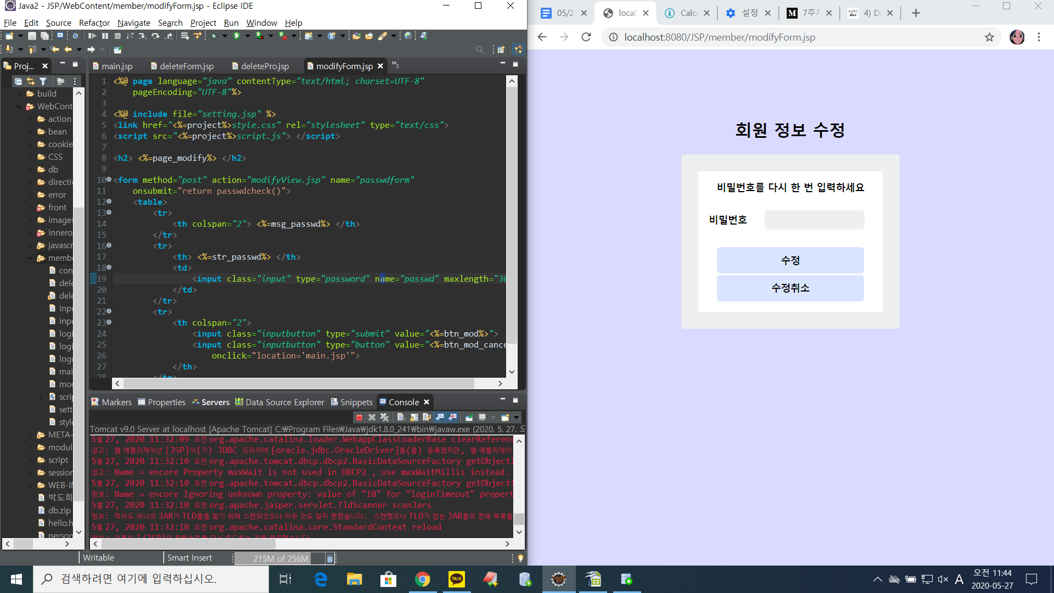Click the green Run button icon

click(237, 36)
